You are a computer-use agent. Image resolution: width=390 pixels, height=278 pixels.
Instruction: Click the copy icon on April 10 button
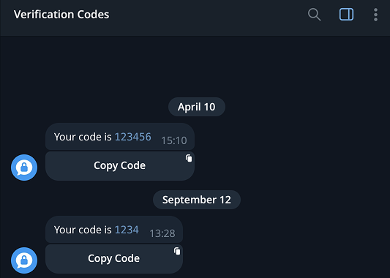pyautogui.click(x=189, y=158)
